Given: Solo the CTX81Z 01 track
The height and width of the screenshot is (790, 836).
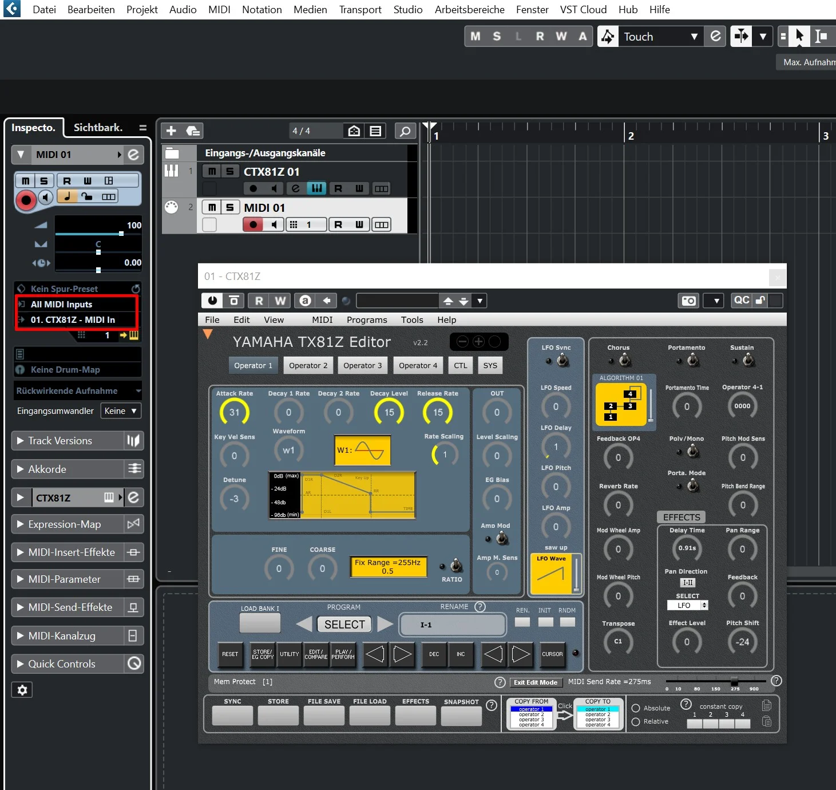Looking at the screenshot, I should tap(230, 171).
